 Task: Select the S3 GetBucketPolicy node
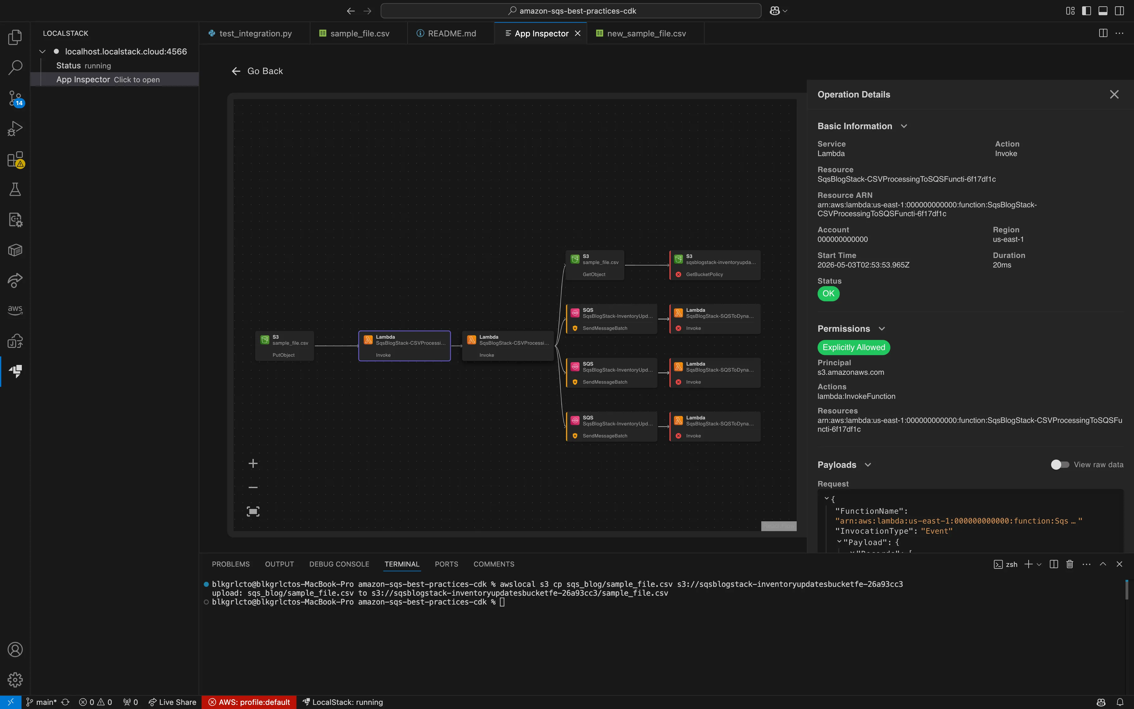(715, 266)
